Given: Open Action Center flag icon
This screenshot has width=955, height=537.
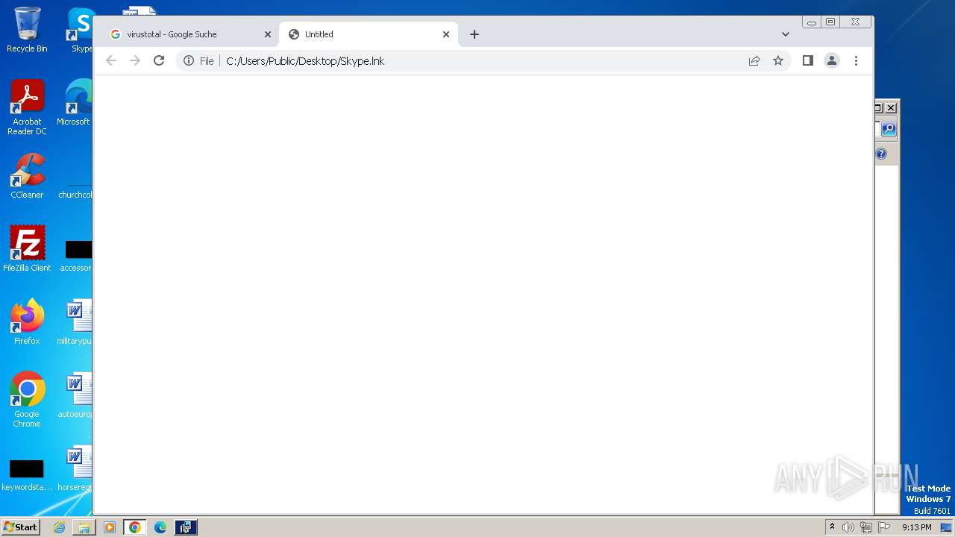Looking at the screenshot, I should (884, 527).
